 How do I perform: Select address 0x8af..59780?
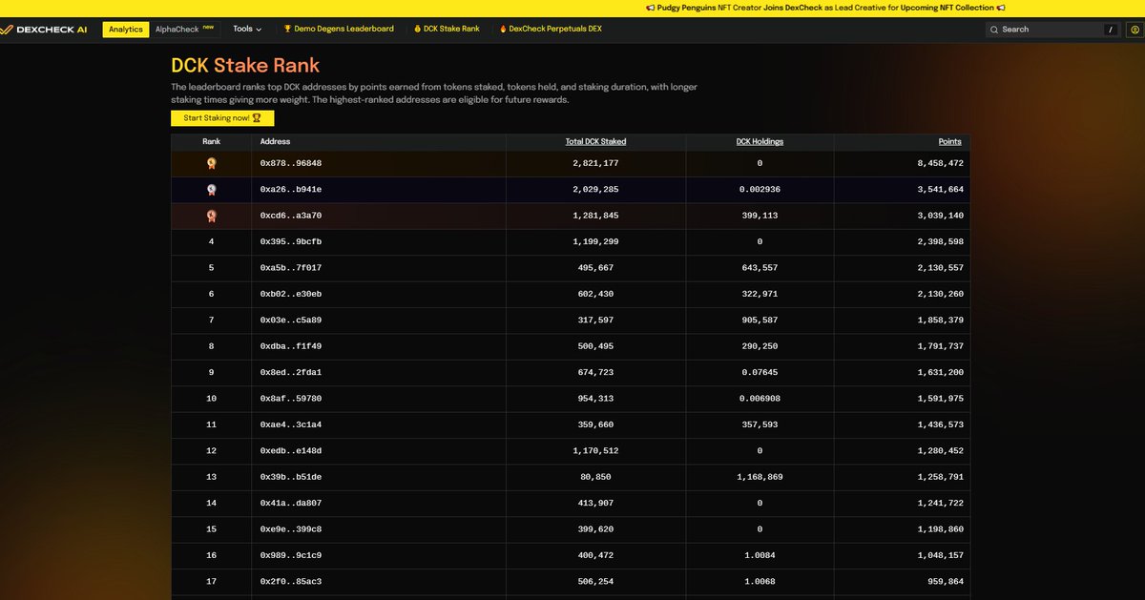(x=291, y=399)
